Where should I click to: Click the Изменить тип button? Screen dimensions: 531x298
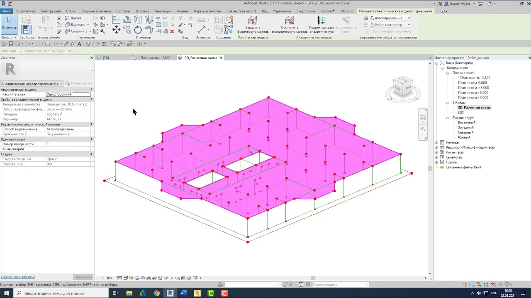click(x=78, y=84)
